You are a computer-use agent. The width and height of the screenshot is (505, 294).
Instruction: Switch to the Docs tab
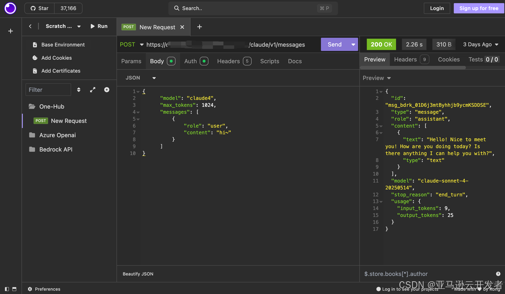tap(295, 61)
